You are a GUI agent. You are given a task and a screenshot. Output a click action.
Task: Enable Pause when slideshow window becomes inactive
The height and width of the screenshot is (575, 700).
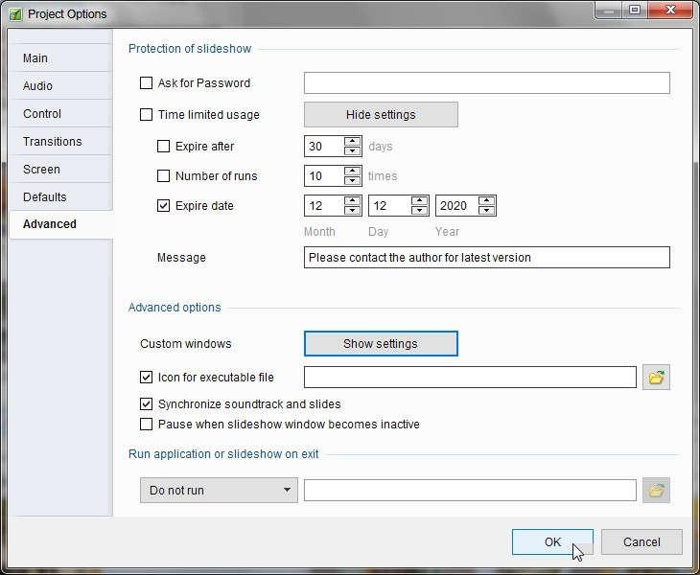point(146,424)
